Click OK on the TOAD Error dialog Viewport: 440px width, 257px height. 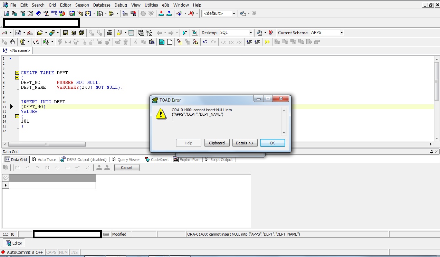[x=272, y=143]
